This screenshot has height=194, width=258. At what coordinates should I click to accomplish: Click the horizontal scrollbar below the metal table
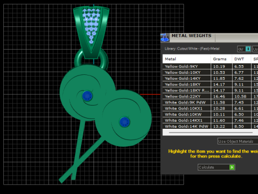[x=211, y=133]
